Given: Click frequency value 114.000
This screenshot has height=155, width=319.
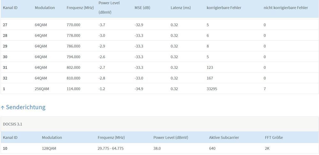Looking at the screenshot, I should [x=73, y=89].
